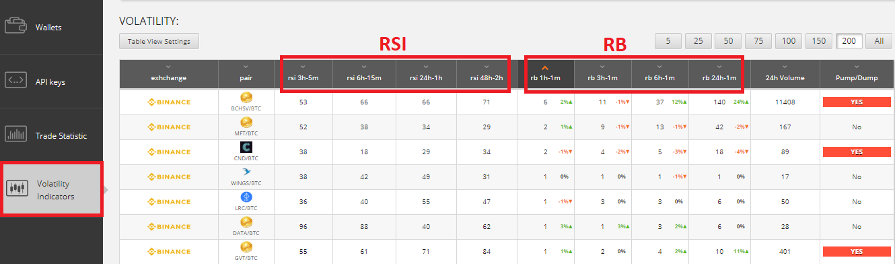Click the LRC/BTC coin logo
The image size is (895, 264).
pyautogui.click(x=246, y=197)
